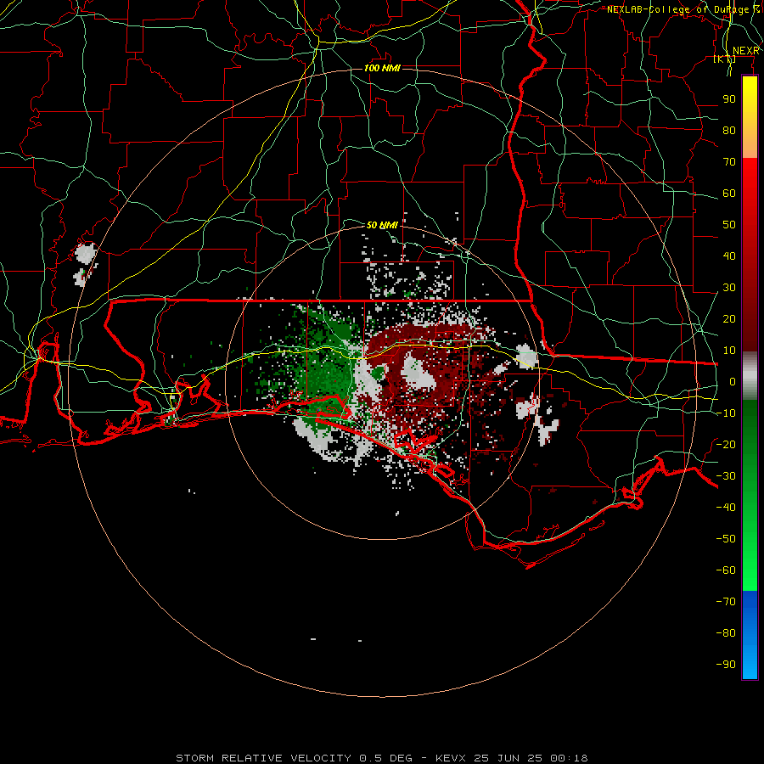This screenshot has width=764, height=764.
Task: Select the 0 value on the velocity scale
Action: tap(733, 381)
